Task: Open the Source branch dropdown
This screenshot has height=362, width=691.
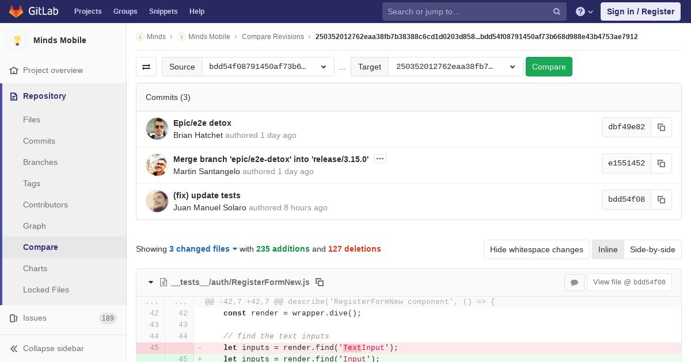Action: pos(268,67)
